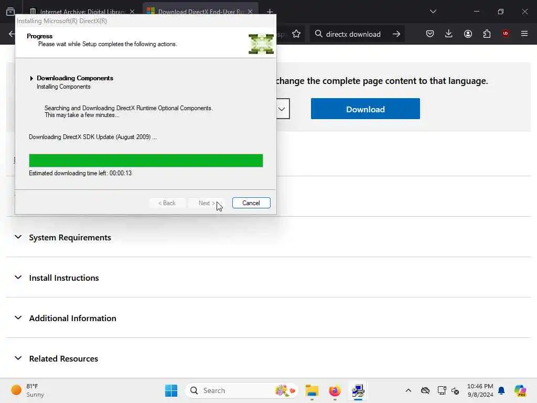Show hidden system tray icons
537x403 pixels.
tap(408, 390)
